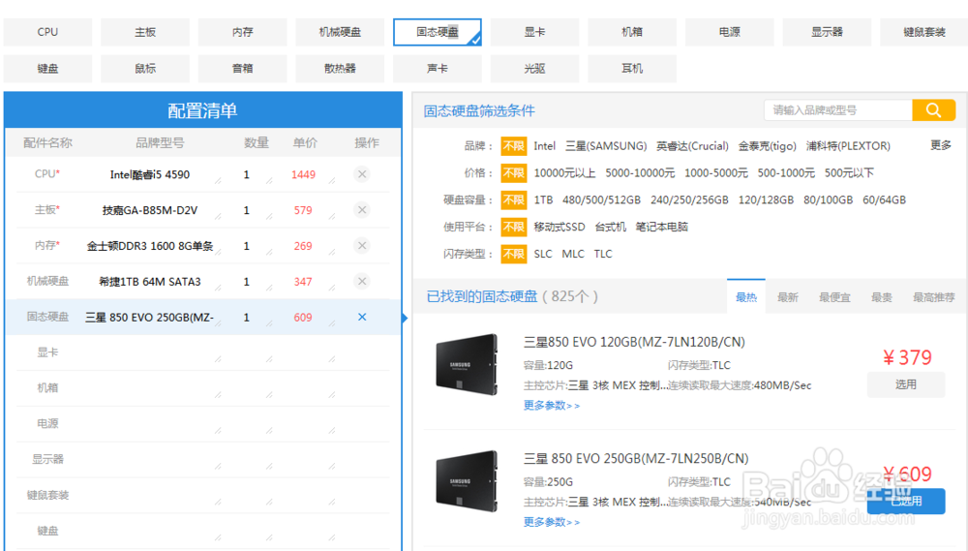Image resolution: width=968 pixels, height=551 pixels.
Task: Filter price 500元以下
Action: [x=850, y=173]
